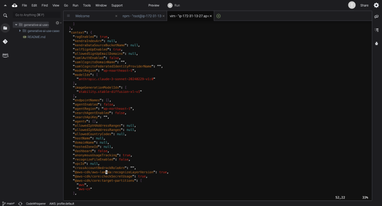The width and height of the screenshot is (382, 206).
Task: Click the stability.stable-diffusion-xl-v1 line
Action: tap(109, 92)
